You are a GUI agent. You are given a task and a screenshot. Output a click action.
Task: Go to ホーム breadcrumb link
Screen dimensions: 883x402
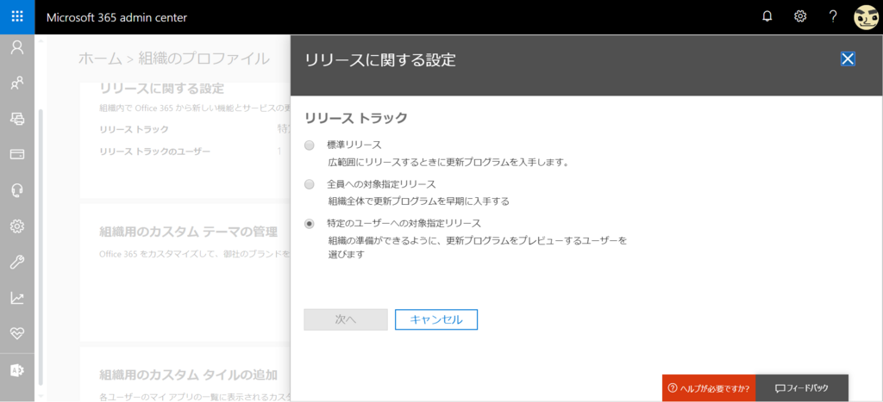pos(100,58)
